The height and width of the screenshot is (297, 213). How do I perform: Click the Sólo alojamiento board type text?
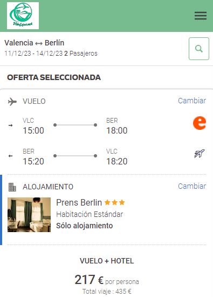[85, 226]
